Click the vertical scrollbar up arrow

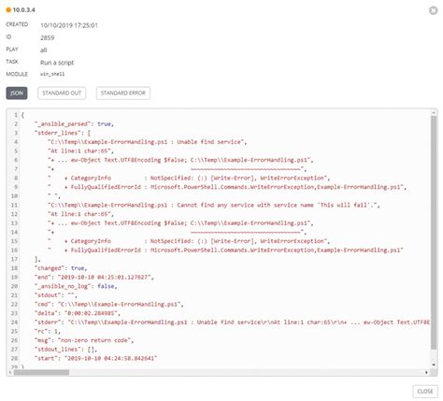pyautogui.click(x=434, y=112)
